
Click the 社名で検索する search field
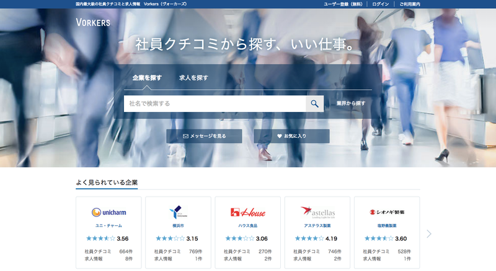coord(215,104)
